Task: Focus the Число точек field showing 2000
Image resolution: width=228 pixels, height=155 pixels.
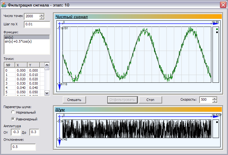Action: (32, 16)
